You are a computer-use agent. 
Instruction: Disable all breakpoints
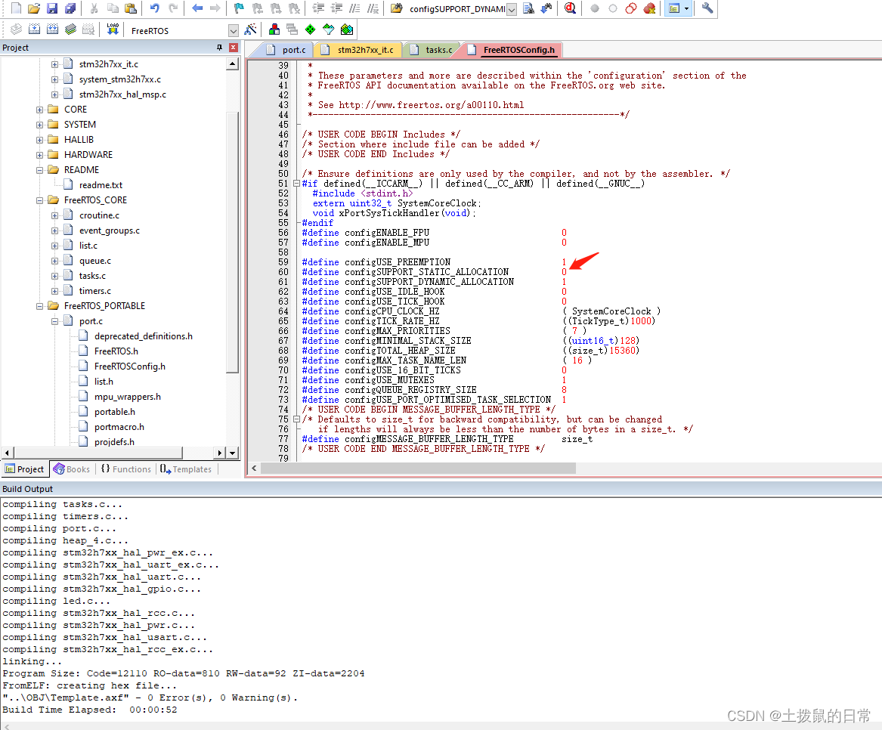[x=631, y=8]
